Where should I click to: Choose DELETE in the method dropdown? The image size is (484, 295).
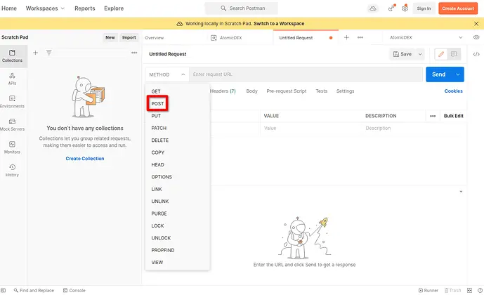coord(160,140)
